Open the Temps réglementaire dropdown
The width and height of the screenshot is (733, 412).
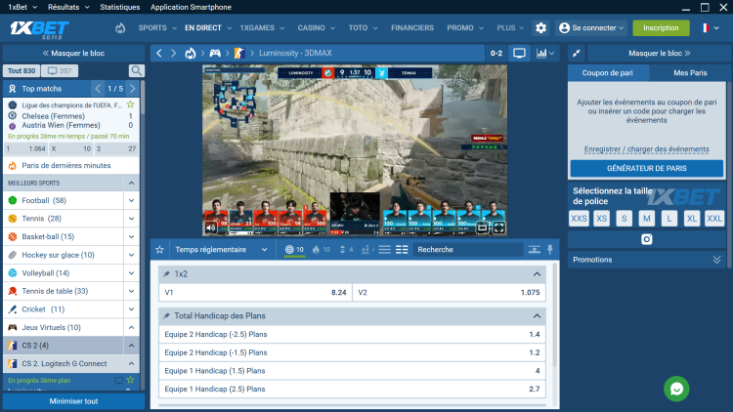221,249
